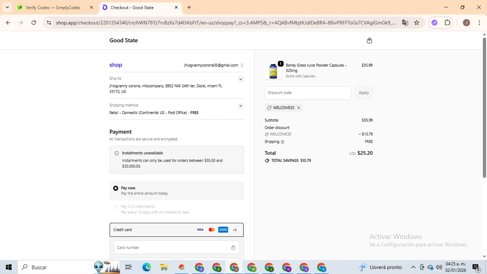Viewport: 487px width, 274px height.
Task: Click the Subtotal $35.99 amount
Action: 367,120
